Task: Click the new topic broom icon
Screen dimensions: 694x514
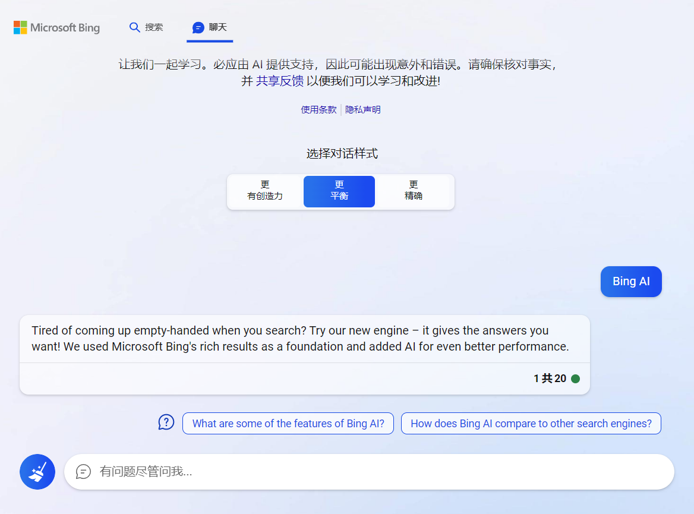Action: [37, 472]
